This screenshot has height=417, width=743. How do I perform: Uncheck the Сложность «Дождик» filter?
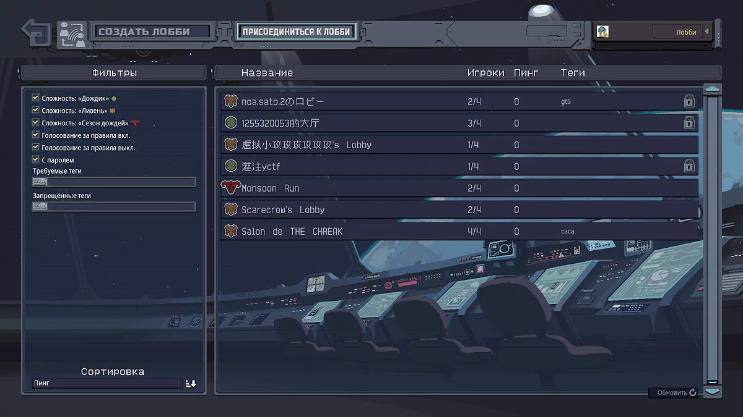36,98
